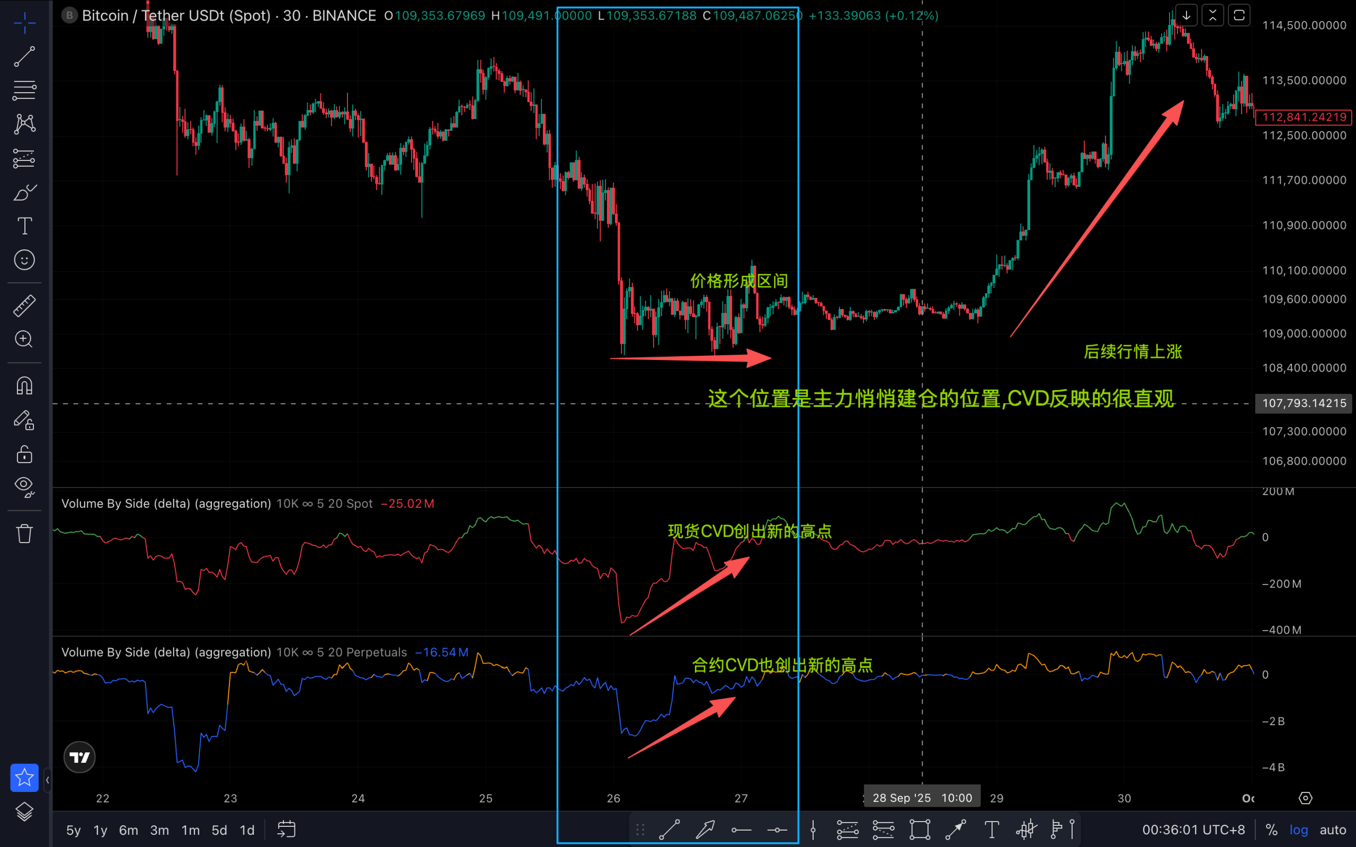This screenshot has height=847, width=1356.
Task: Open the timezone menu showing UTC+8
Action: coord(1193,830)
